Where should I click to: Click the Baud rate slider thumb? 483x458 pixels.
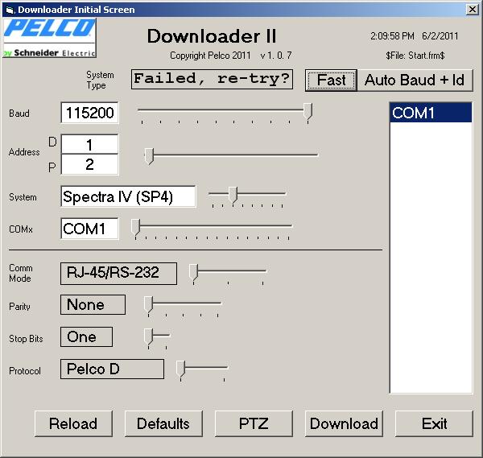(308, 111)
